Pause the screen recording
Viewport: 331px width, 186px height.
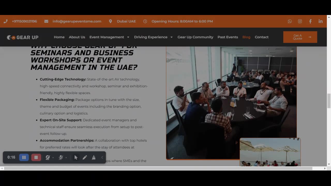coord(24,157)
